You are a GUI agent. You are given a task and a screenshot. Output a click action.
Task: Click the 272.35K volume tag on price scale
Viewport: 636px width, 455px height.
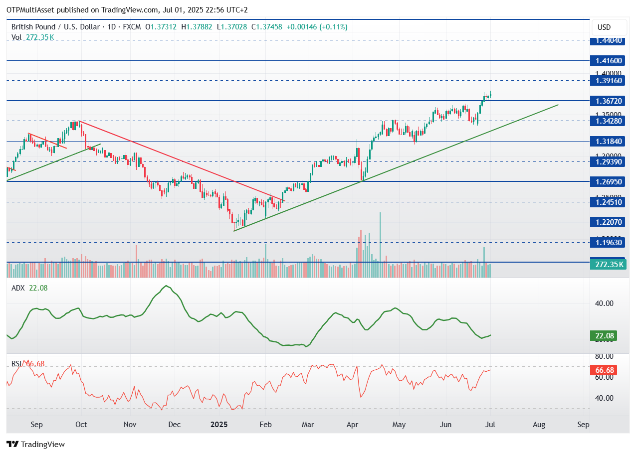click(x=608, y=264)
